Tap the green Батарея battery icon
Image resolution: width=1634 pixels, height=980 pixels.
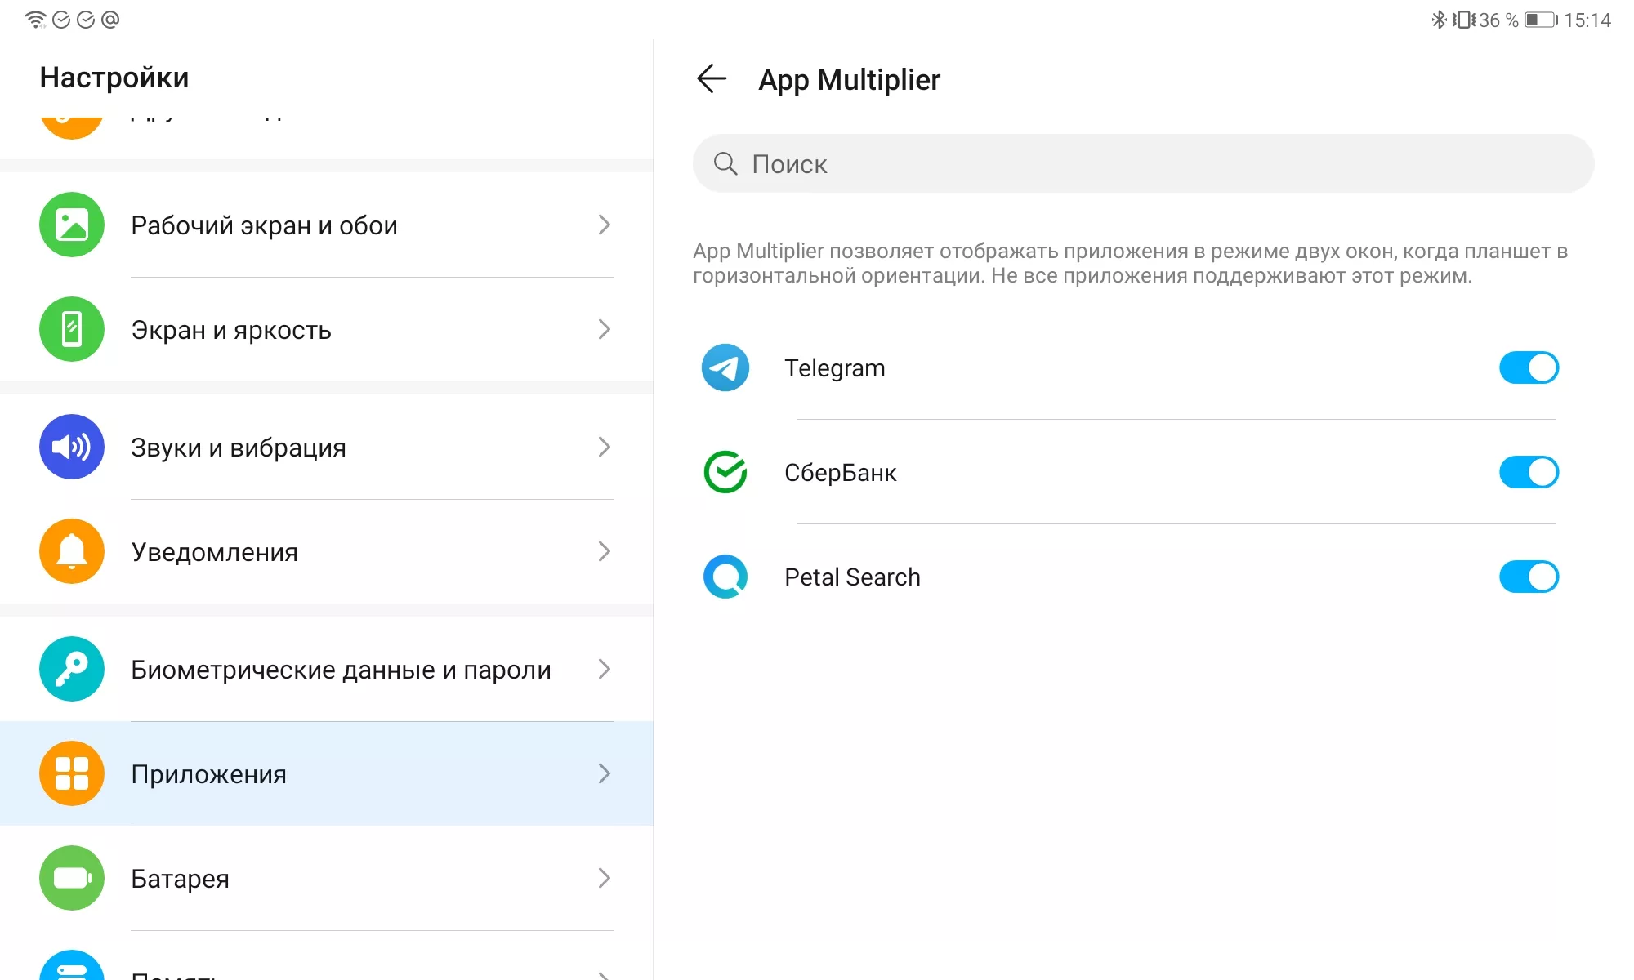[x=72, y=878]
